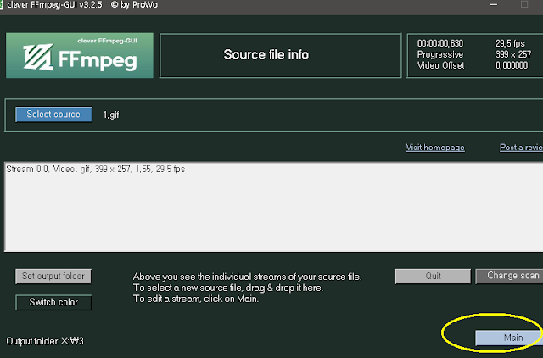Click the Source file info heading
The width and height of the screenshot is (543, 358).
point(266,54)
